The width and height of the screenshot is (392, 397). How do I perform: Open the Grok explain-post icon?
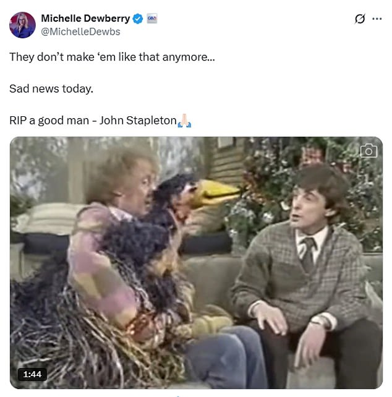[x=360, y=19]
